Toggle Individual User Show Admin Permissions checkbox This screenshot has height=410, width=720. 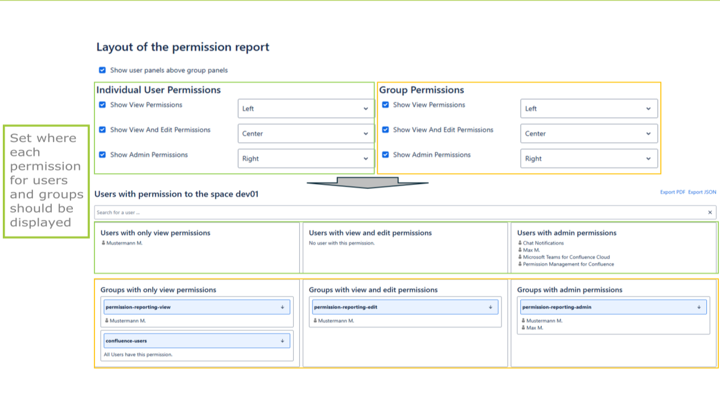(x=102, y=155)
